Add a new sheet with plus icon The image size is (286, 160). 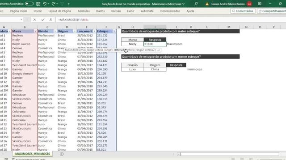[x=62, y=154]
